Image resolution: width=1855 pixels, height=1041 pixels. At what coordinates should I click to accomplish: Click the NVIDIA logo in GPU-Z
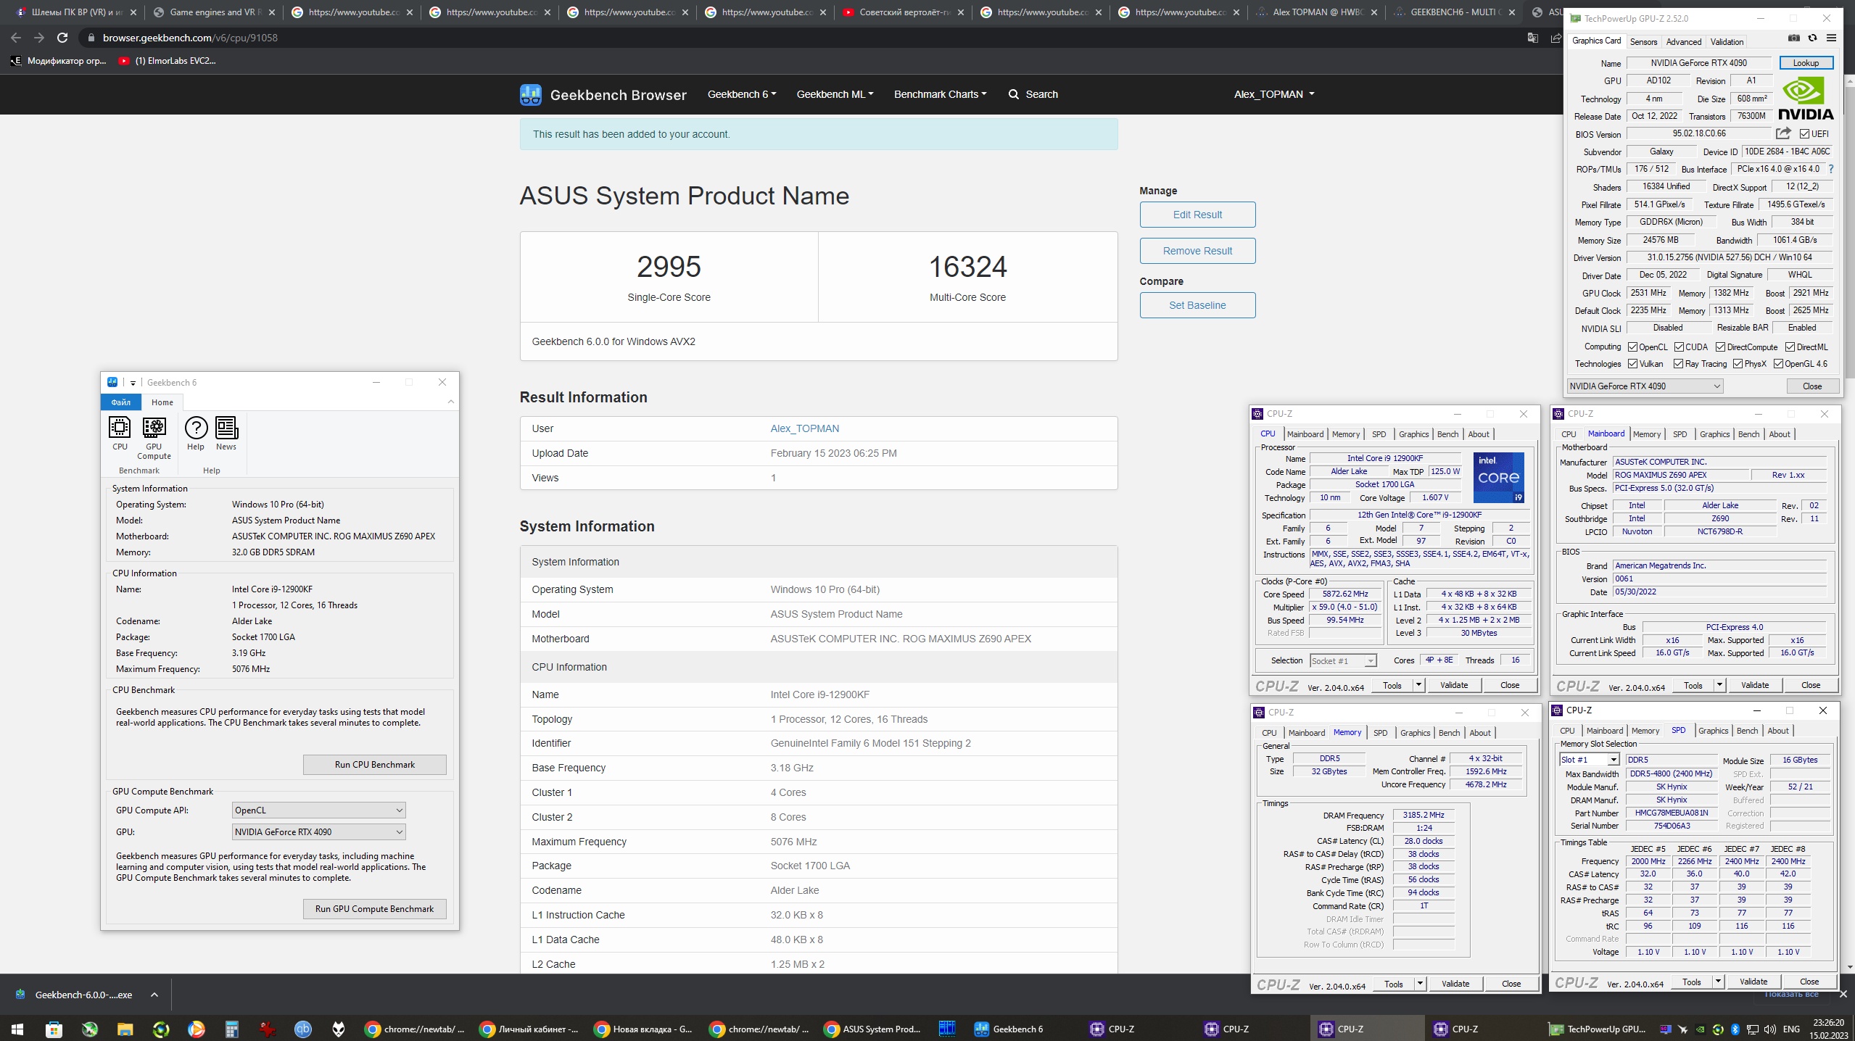[1805, 99]
